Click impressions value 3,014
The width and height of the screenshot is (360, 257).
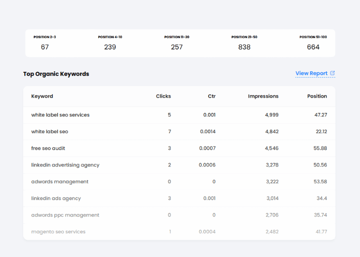(x=272, y=199)
